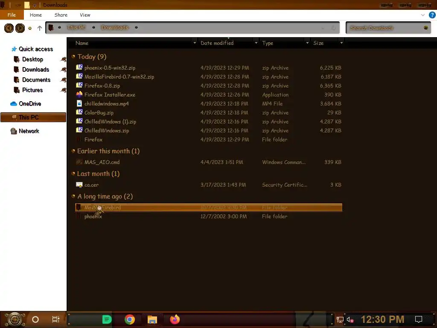The height and width of the screenshot is (328, 437).
Task: Sort by the Name column header
Action: 82,43
